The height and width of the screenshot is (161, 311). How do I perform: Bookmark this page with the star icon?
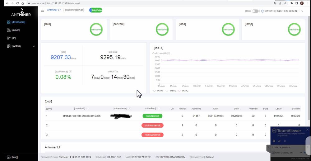285,3
